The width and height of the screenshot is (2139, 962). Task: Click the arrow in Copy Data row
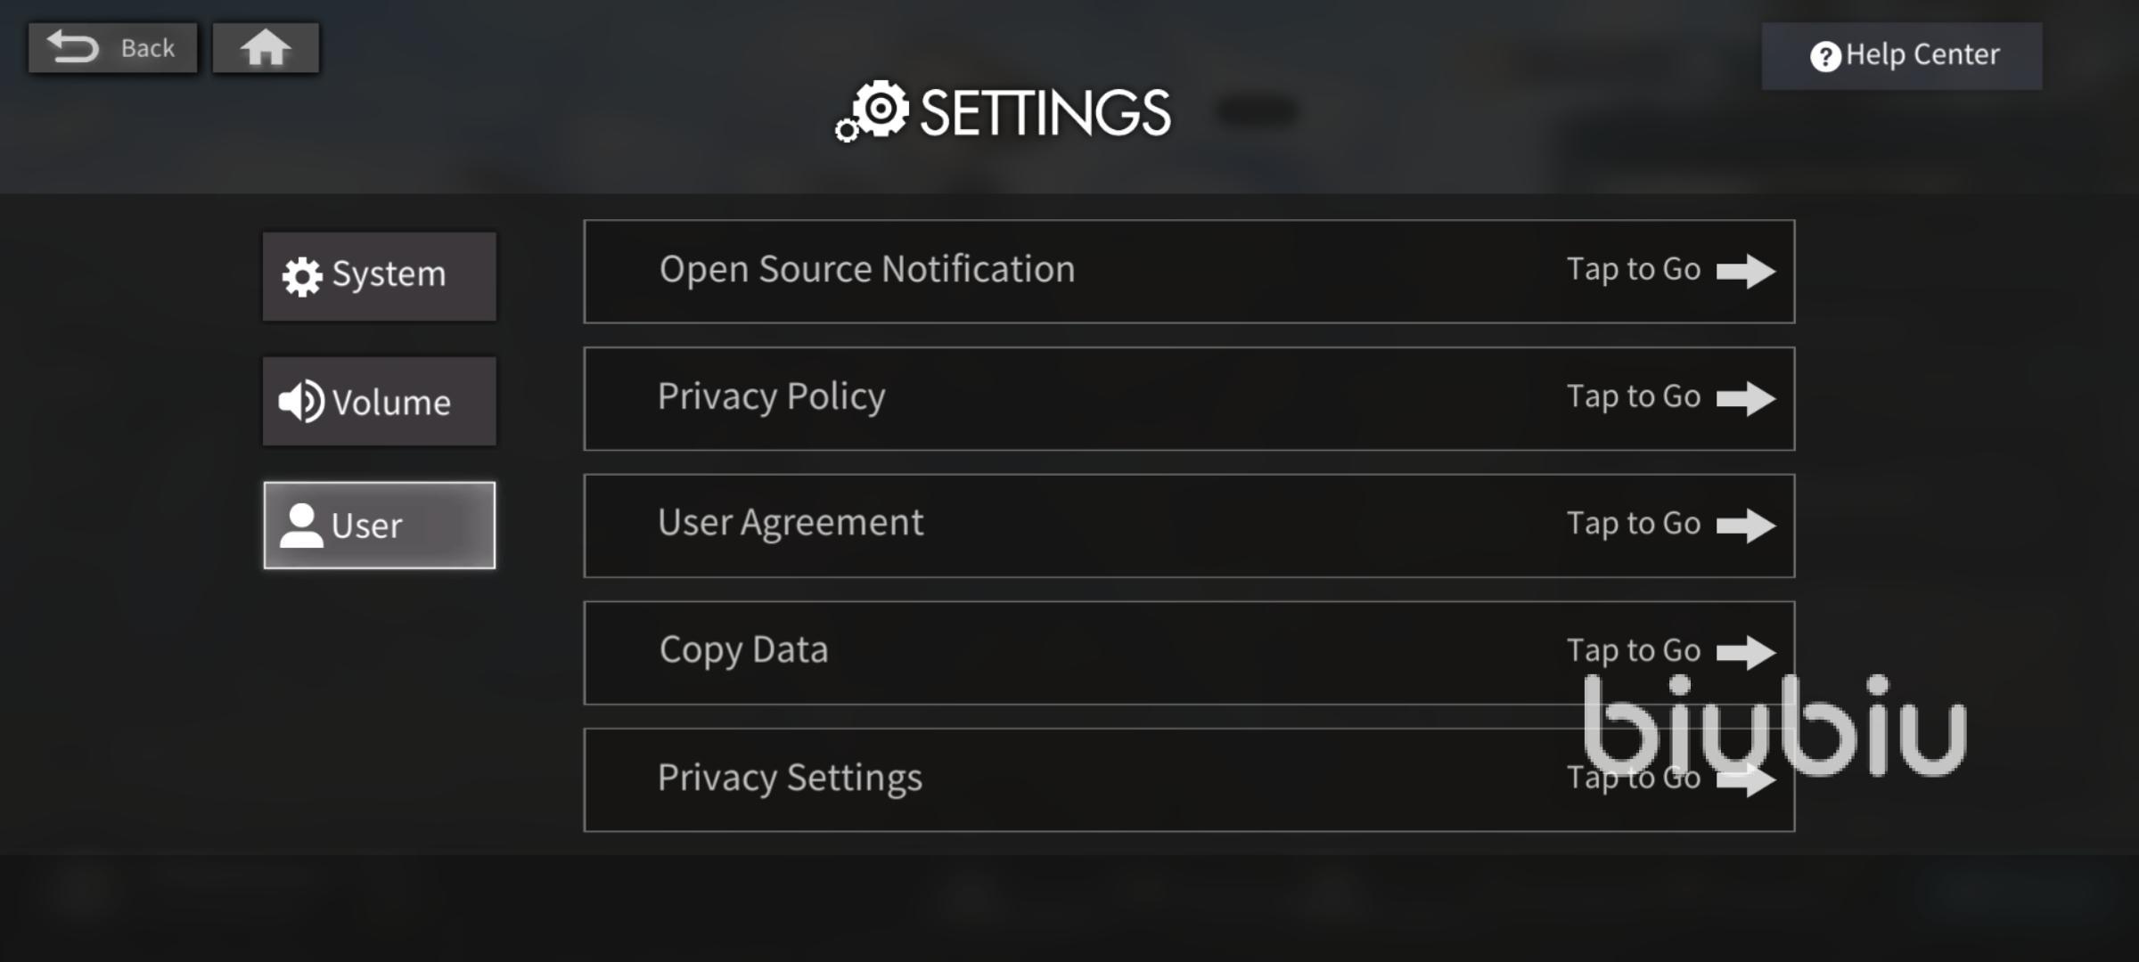[x=1746, y=652]
